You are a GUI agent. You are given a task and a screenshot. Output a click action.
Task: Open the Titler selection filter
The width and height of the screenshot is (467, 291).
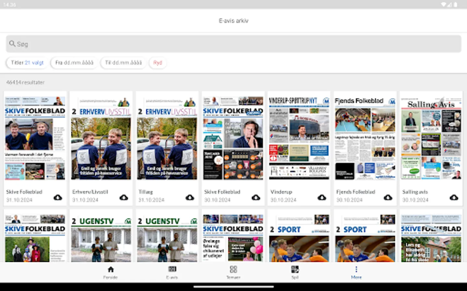27,63
